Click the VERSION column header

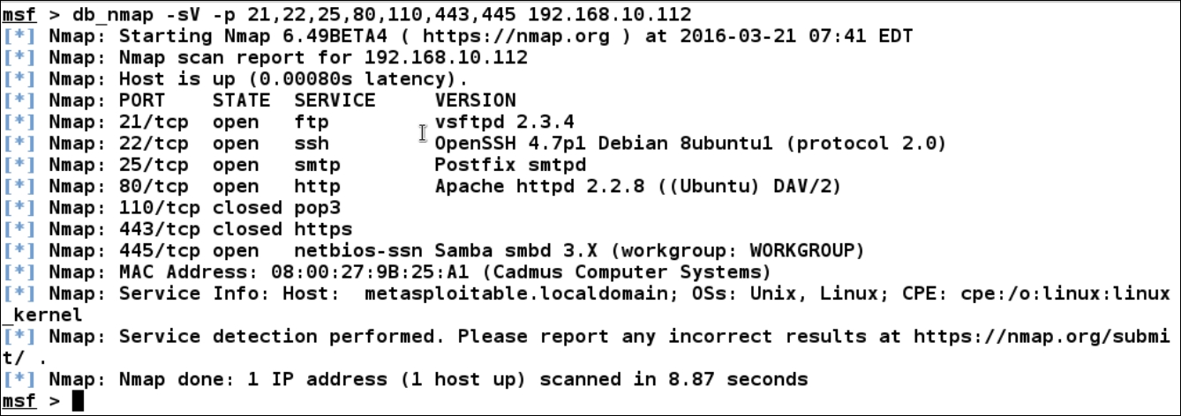point(475,100)
